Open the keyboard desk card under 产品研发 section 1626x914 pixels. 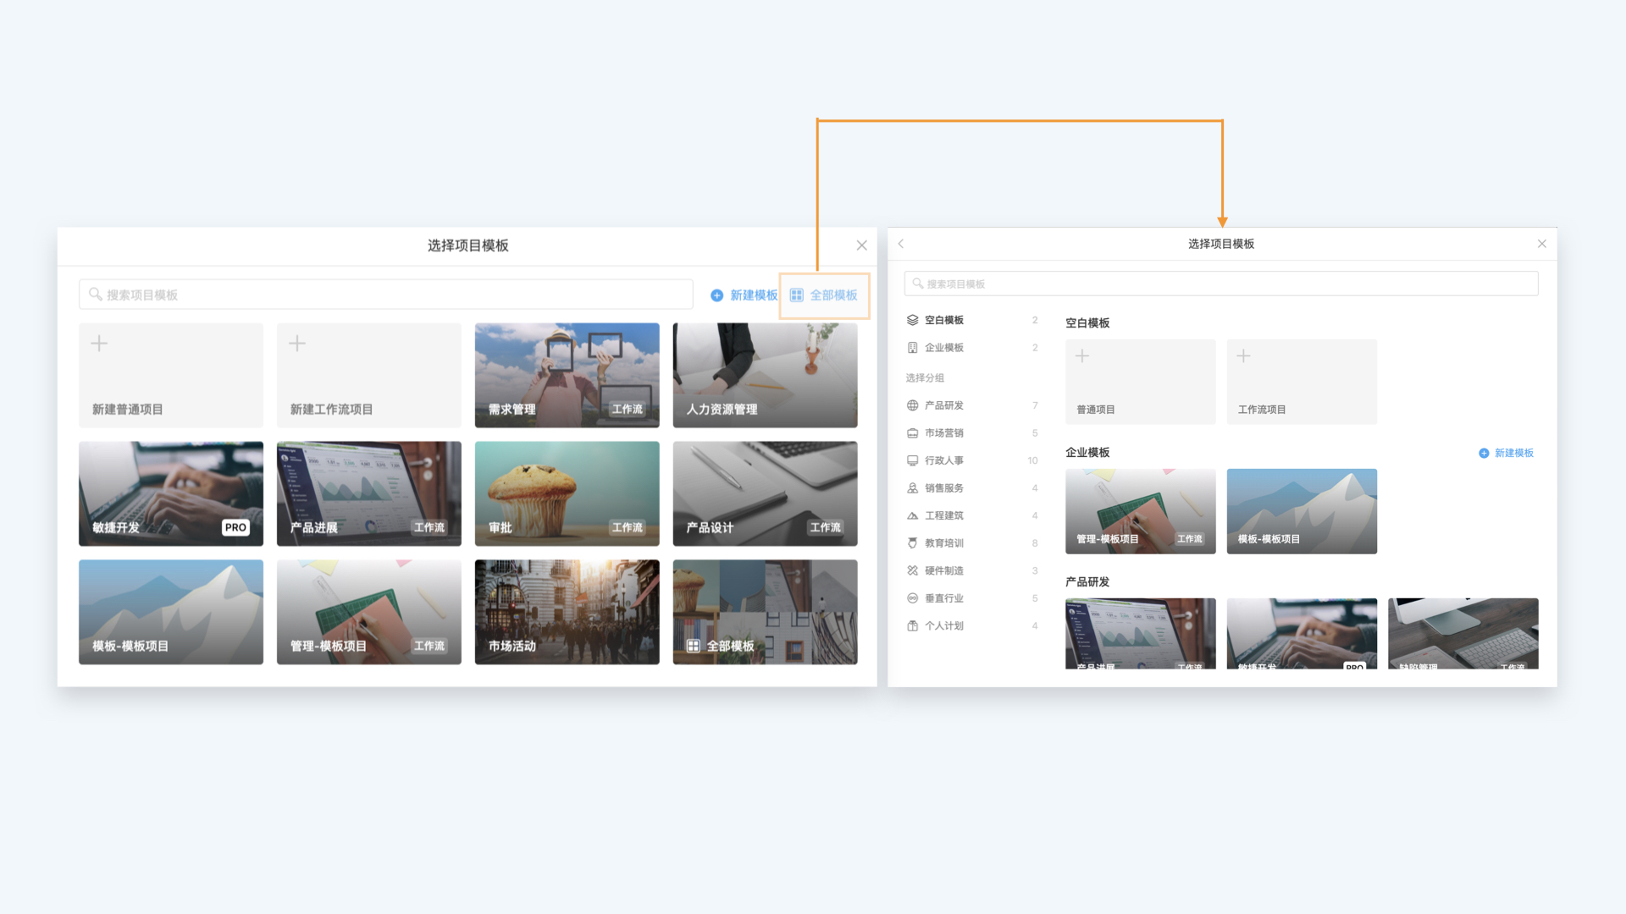click(x=1463, y=634)
